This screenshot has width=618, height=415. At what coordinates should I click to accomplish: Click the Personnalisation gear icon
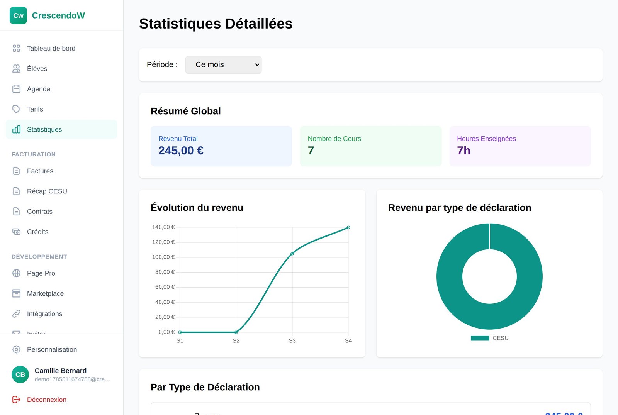click(16, 349)
